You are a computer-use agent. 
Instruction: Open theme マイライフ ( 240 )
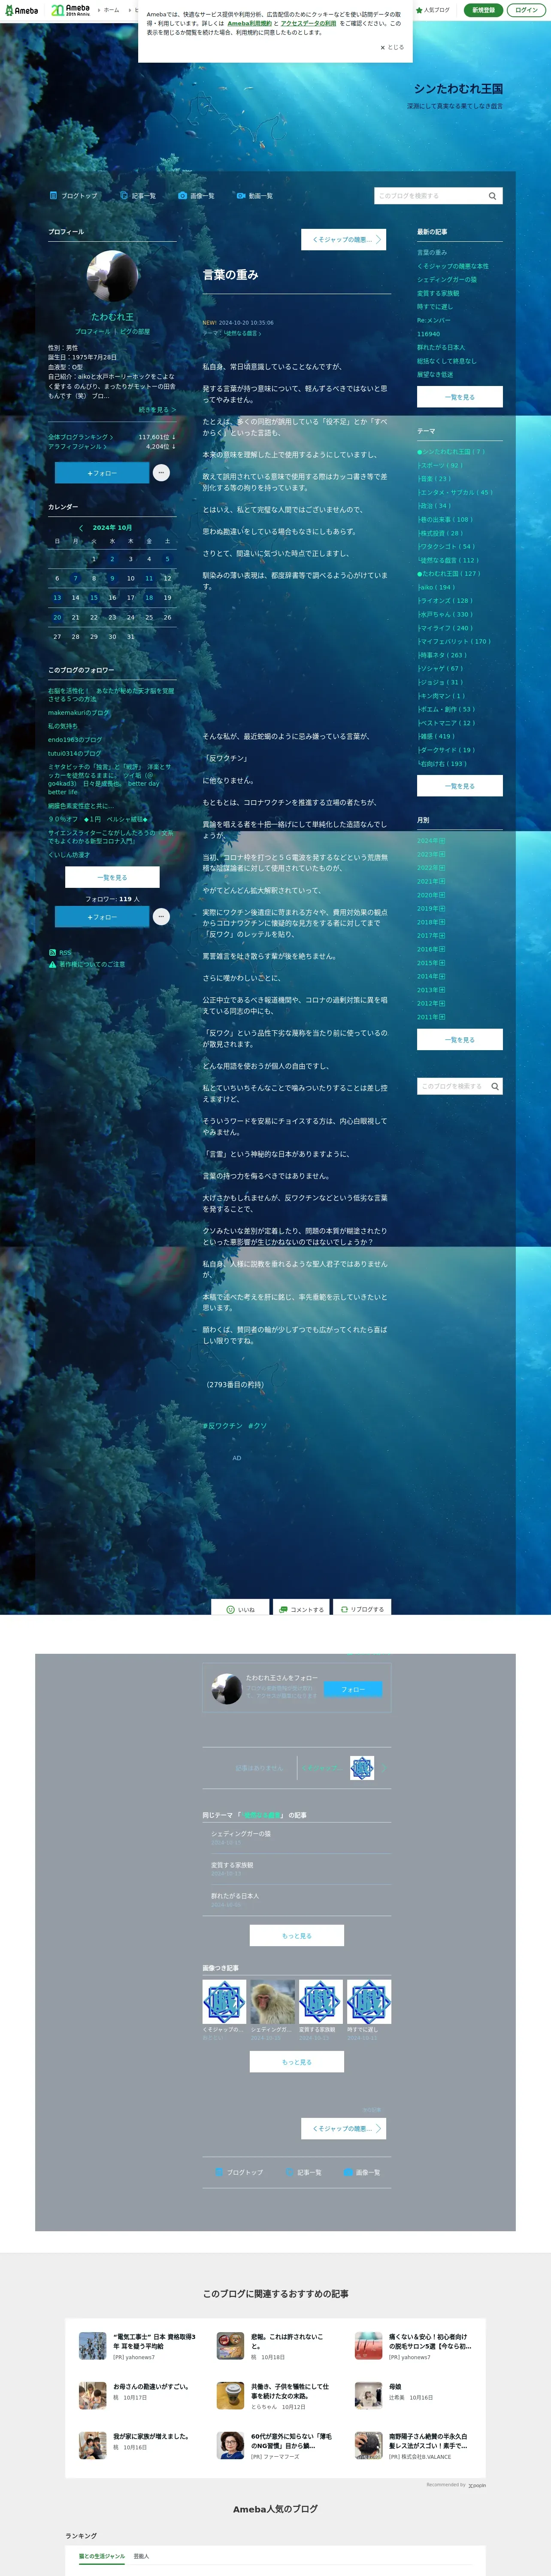[445, 628]
